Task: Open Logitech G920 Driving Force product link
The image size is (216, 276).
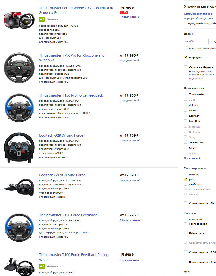Action: click(x=62, y=175)
